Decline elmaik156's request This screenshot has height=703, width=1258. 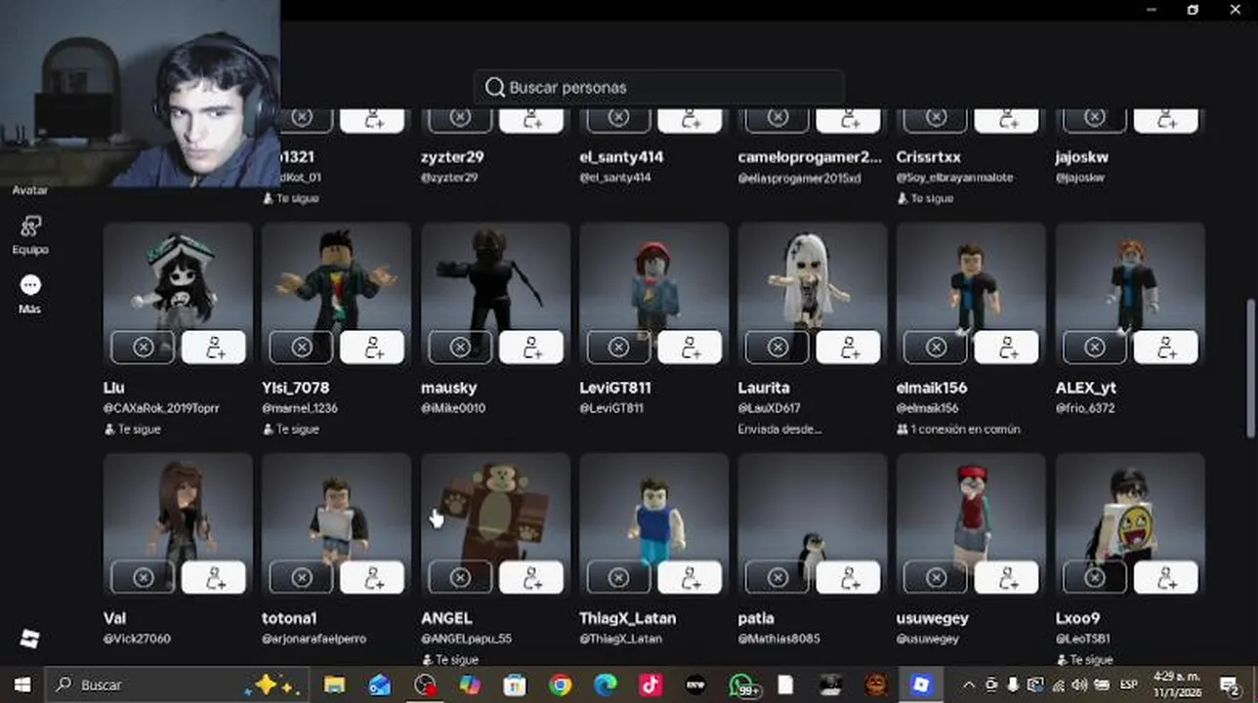click(936, 347)
